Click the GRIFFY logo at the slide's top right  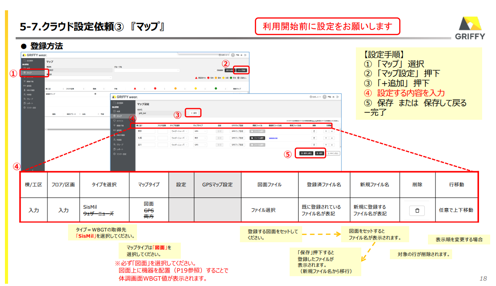tap(470, 28)
